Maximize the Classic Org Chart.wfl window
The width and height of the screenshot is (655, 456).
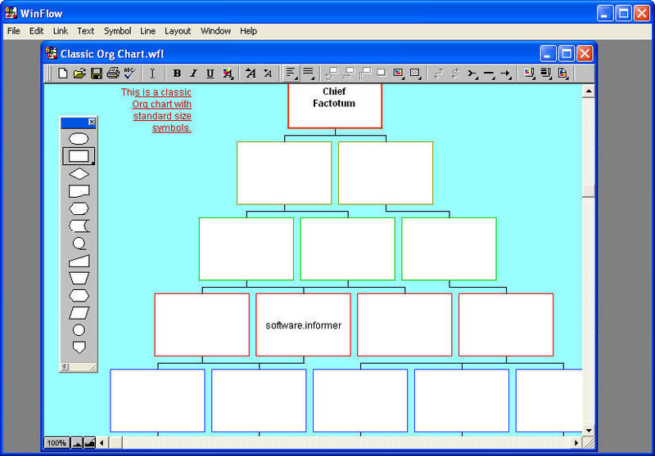tap(566, 53)
